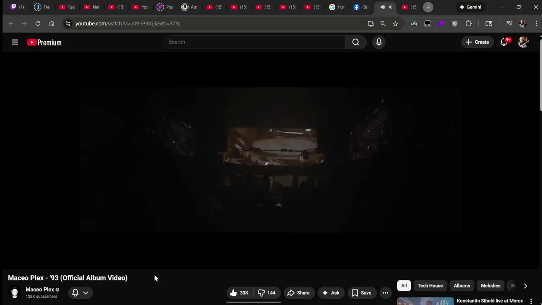
Task: Start voice search with the microphone
Action: point(379,42)
